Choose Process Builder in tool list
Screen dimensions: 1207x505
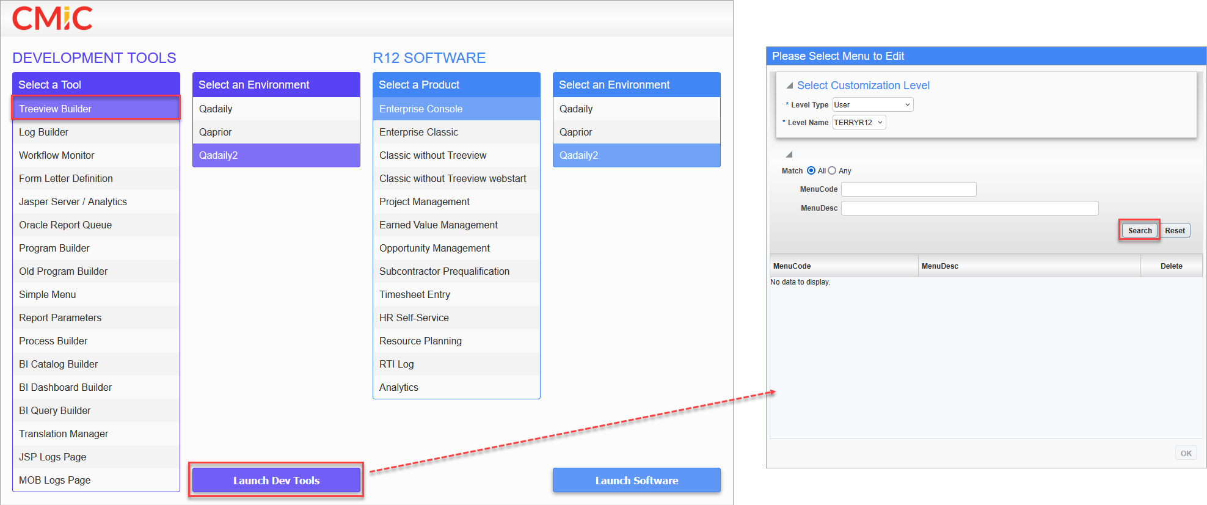96,341
